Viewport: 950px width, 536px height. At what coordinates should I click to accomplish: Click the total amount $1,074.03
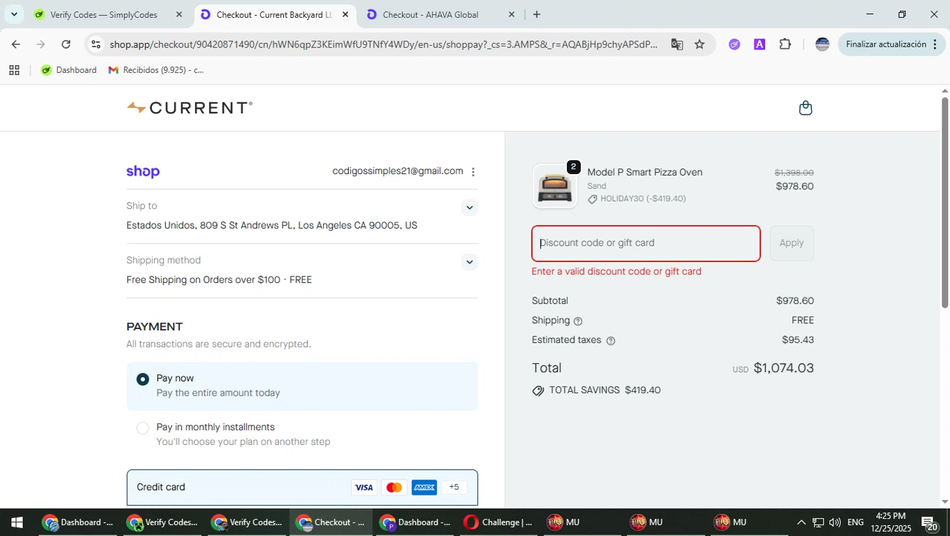click(783, 368)
